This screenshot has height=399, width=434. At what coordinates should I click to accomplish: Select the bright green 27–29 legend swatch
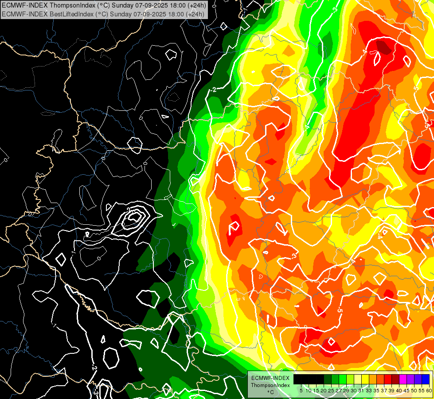pyautogui.click(x=343, y=379)
